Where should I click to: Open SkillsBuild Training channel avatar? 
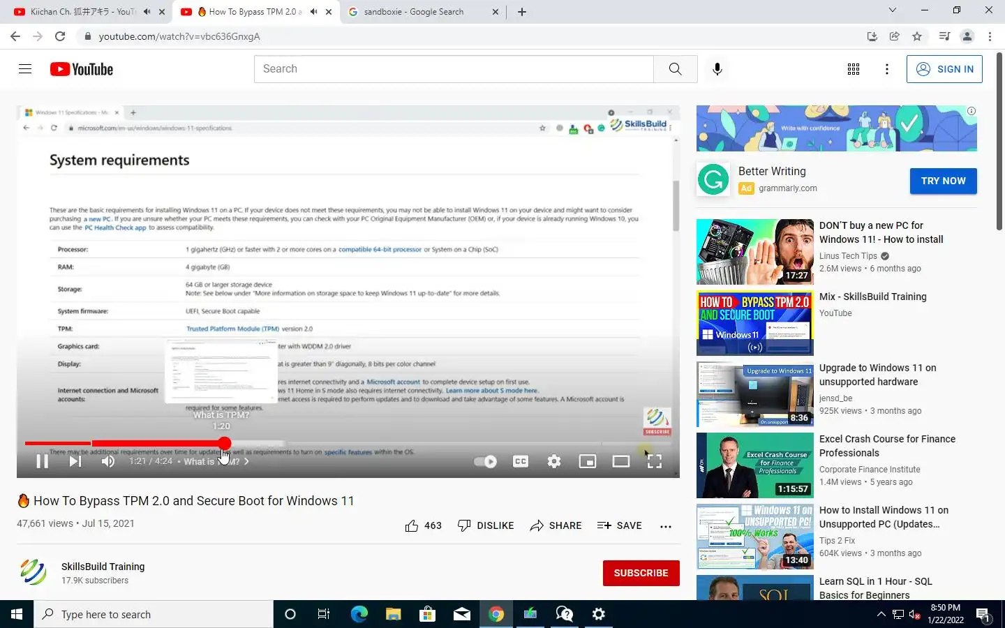33,572
